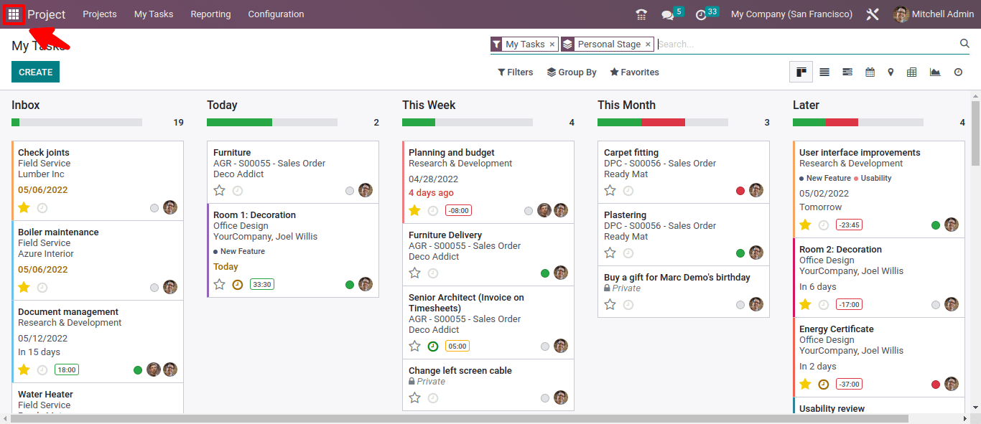Click assignee avatar on Check joints card
The image size is (981, 424).
[170, 207]
